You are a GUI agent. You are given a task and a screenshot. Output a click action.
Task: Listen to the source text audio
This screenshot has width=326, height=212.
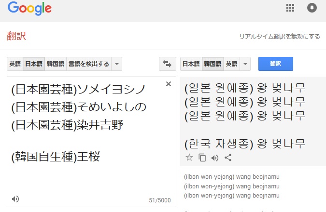pyautogui.click(x=15, y=199)
